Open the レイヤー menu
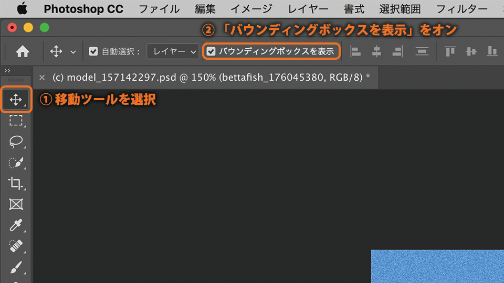 point(308,9)
